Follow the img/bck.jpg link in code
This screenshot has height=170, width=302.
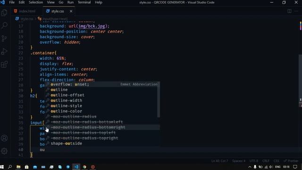(x=92, y=26)
